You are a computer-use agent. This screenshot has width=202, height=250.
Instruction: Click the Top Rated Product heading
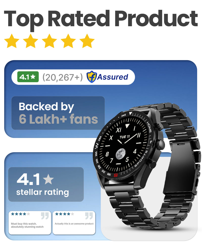click(101, 19)
